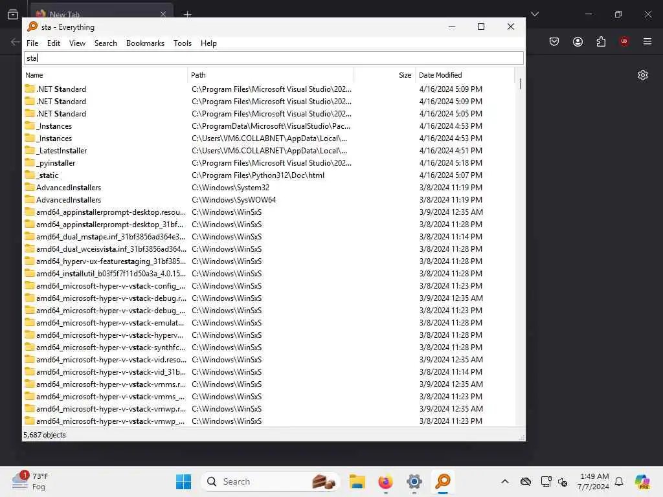
Task: Select 'amd64_microsoft-hyper-v-vstack-vmwp.r...' row
Action: click(x=269, y=409)
